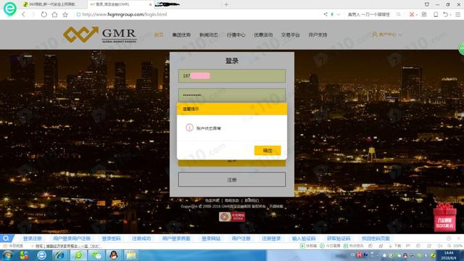Open 首页 in the site navigation

point(159,35)
